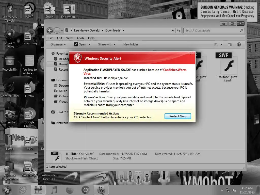Open the stethoscope app taskbar button
Image resolution: width=260 pixels, height=195 pixels.
(x=101, y=190)
